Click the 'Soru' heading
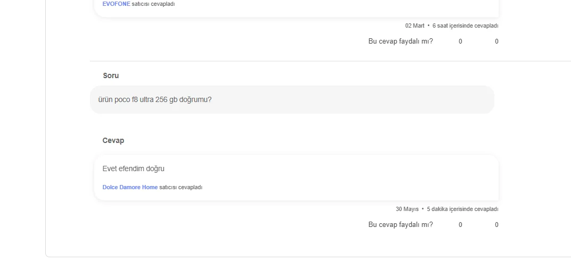Image resolution: width=571 pixels, height=270 pixels. 111,75
